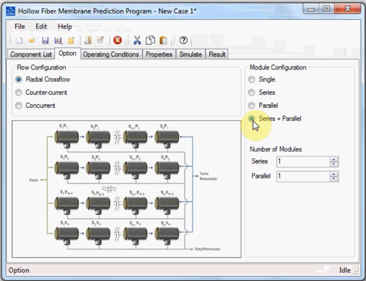Decrease the Parallel module count
366x281 pixels.
coord(334,178)
